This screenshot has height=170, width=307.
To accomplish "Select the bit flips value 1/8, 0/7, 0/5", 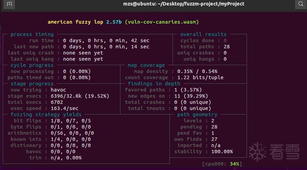I will tap(71, 121).
